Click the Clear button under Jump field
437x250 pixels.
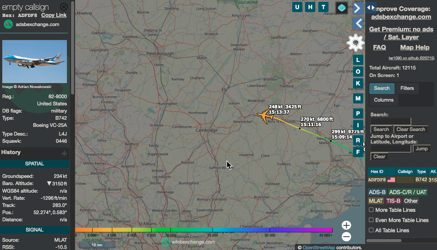(379, 156)
